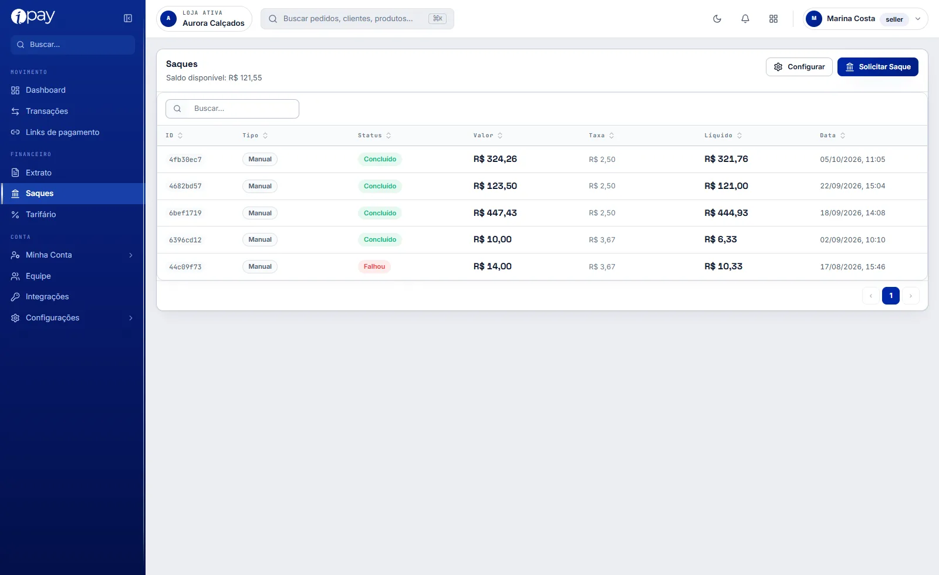The height and width of the screenshot is (575, 939).
Task: Click the Solicitar Saque button
Action: pos(877,67)
